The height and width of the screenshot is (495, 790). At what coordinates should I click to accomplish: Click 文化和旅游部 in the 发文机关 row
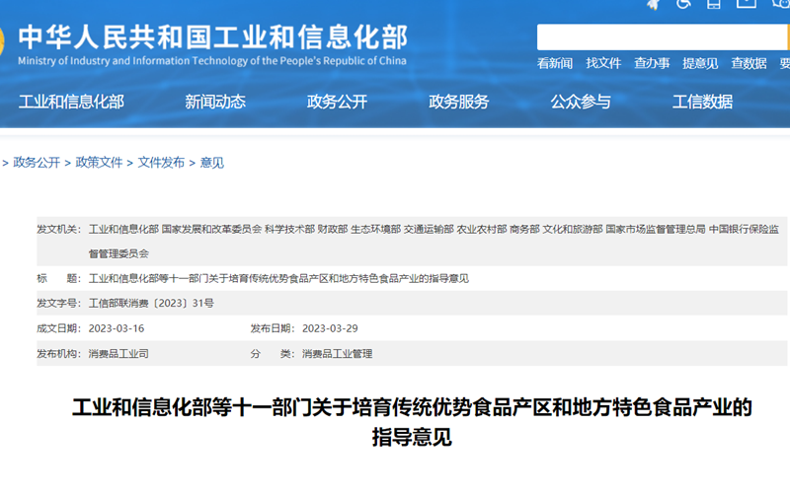coord(573,230)
